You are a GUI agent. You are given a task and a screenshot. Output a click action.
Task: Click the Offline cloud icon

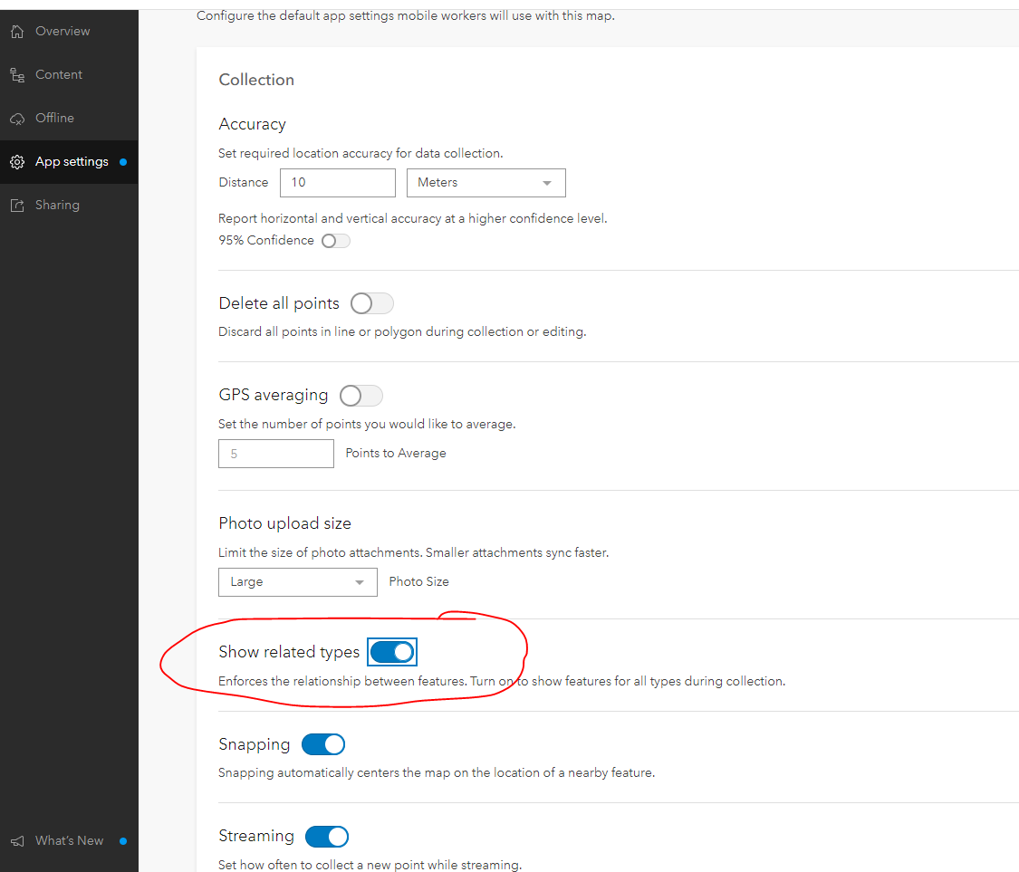point(16,119)
